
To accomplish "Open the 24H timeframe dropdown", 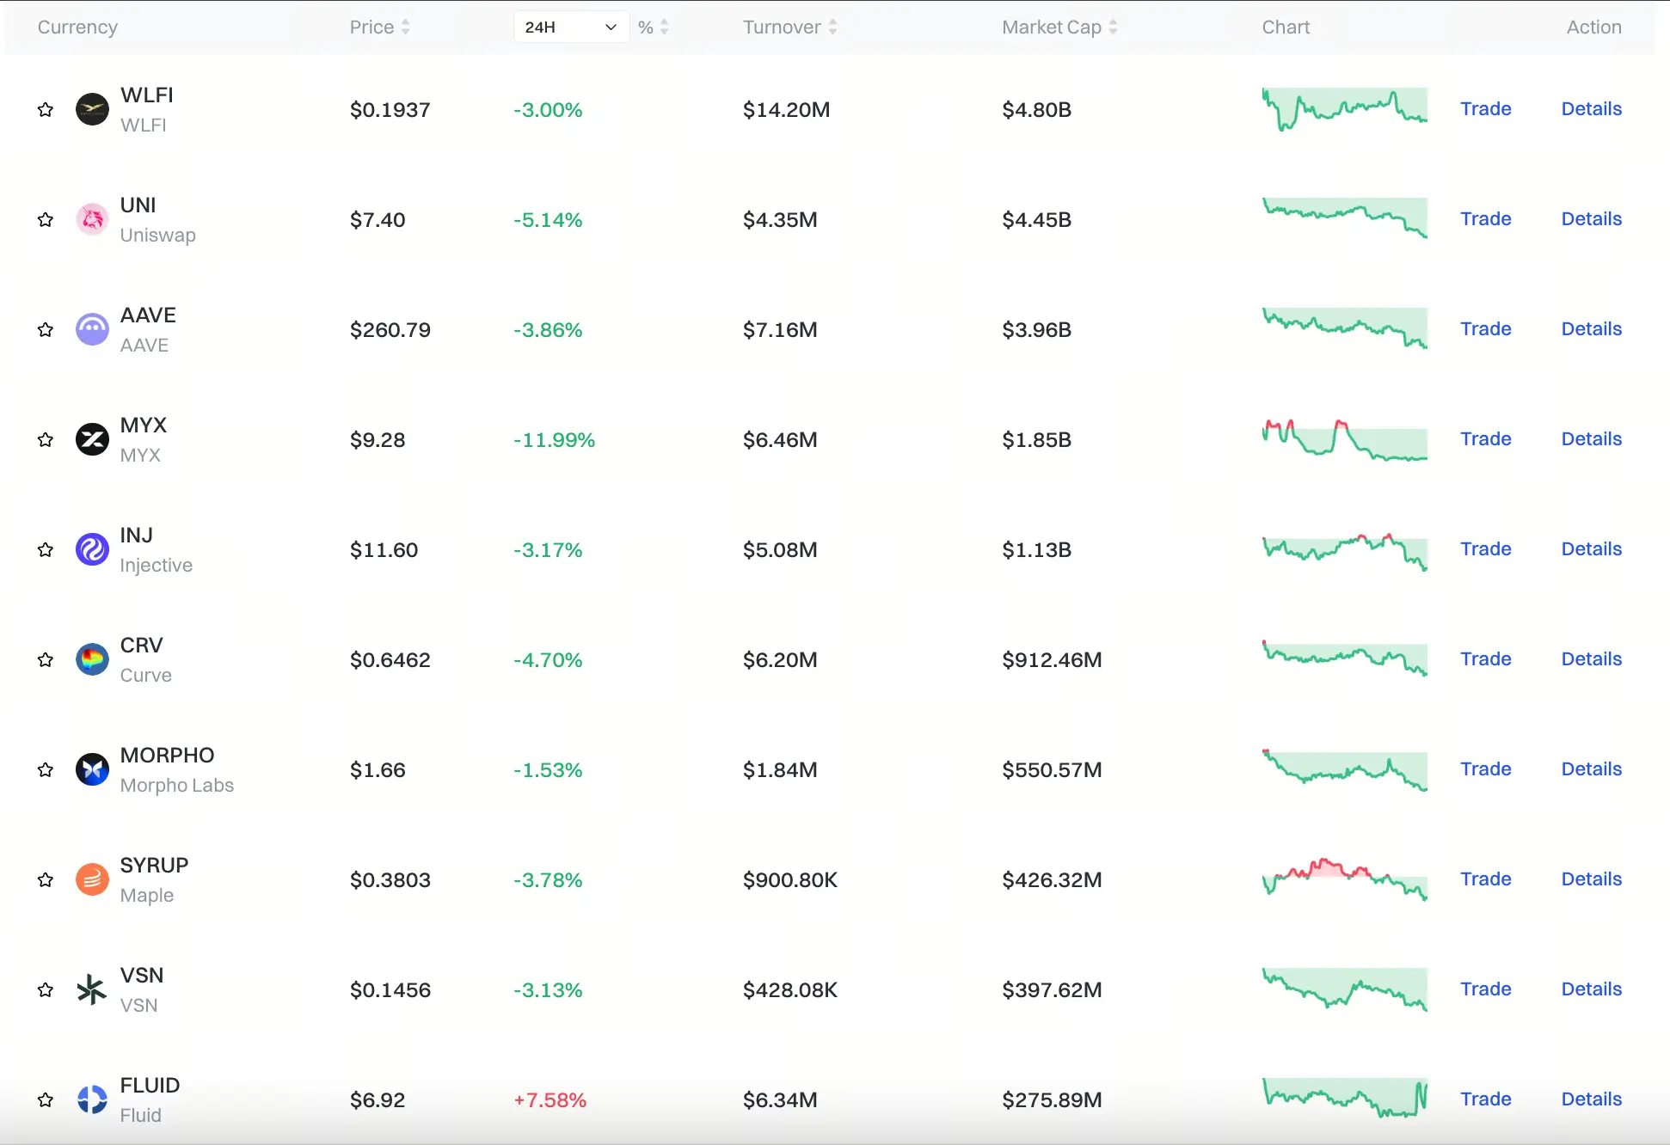I will pyautogui.click(x=571, y=27).
